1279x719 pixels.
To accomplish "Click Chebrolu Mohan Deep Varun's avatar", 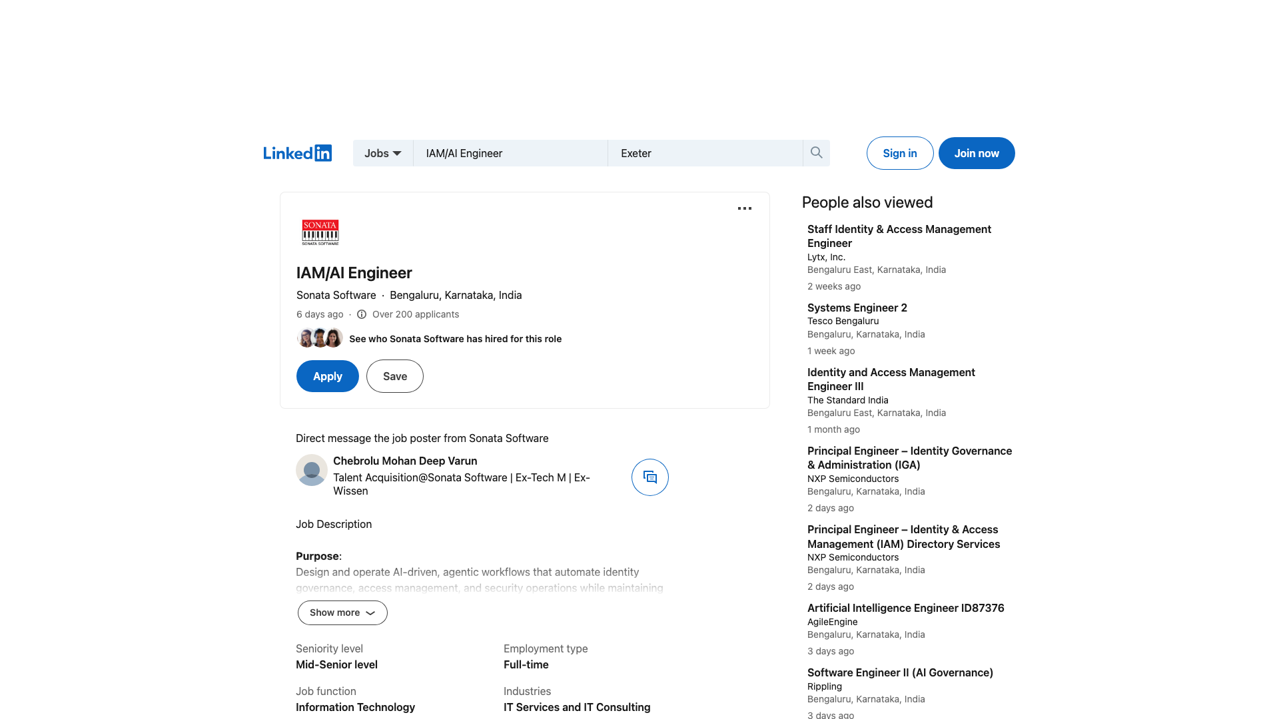I will [x=312, y=470].
